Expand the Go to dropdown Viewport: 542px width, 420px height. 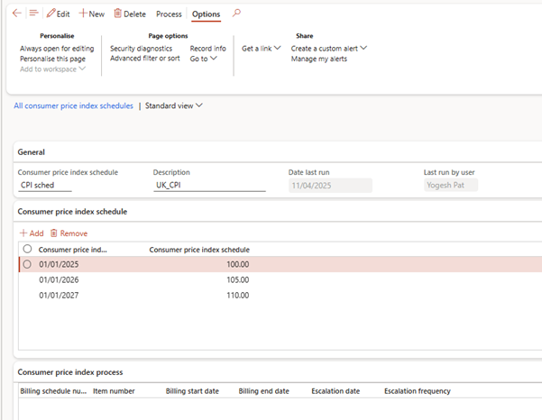tap(203, 59)
